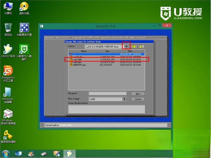
Task: Minimize the Ghost32 11.0 window
Action: 154,26
